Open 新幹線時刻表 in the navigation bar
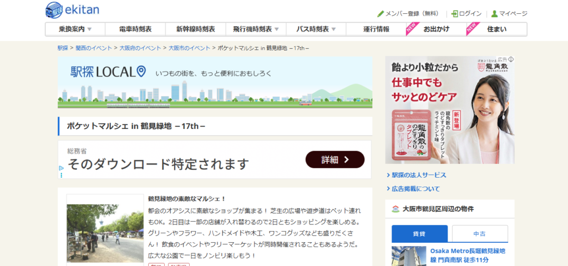The height and width of the screenshot is (266, 568). [x=195, y=29]
